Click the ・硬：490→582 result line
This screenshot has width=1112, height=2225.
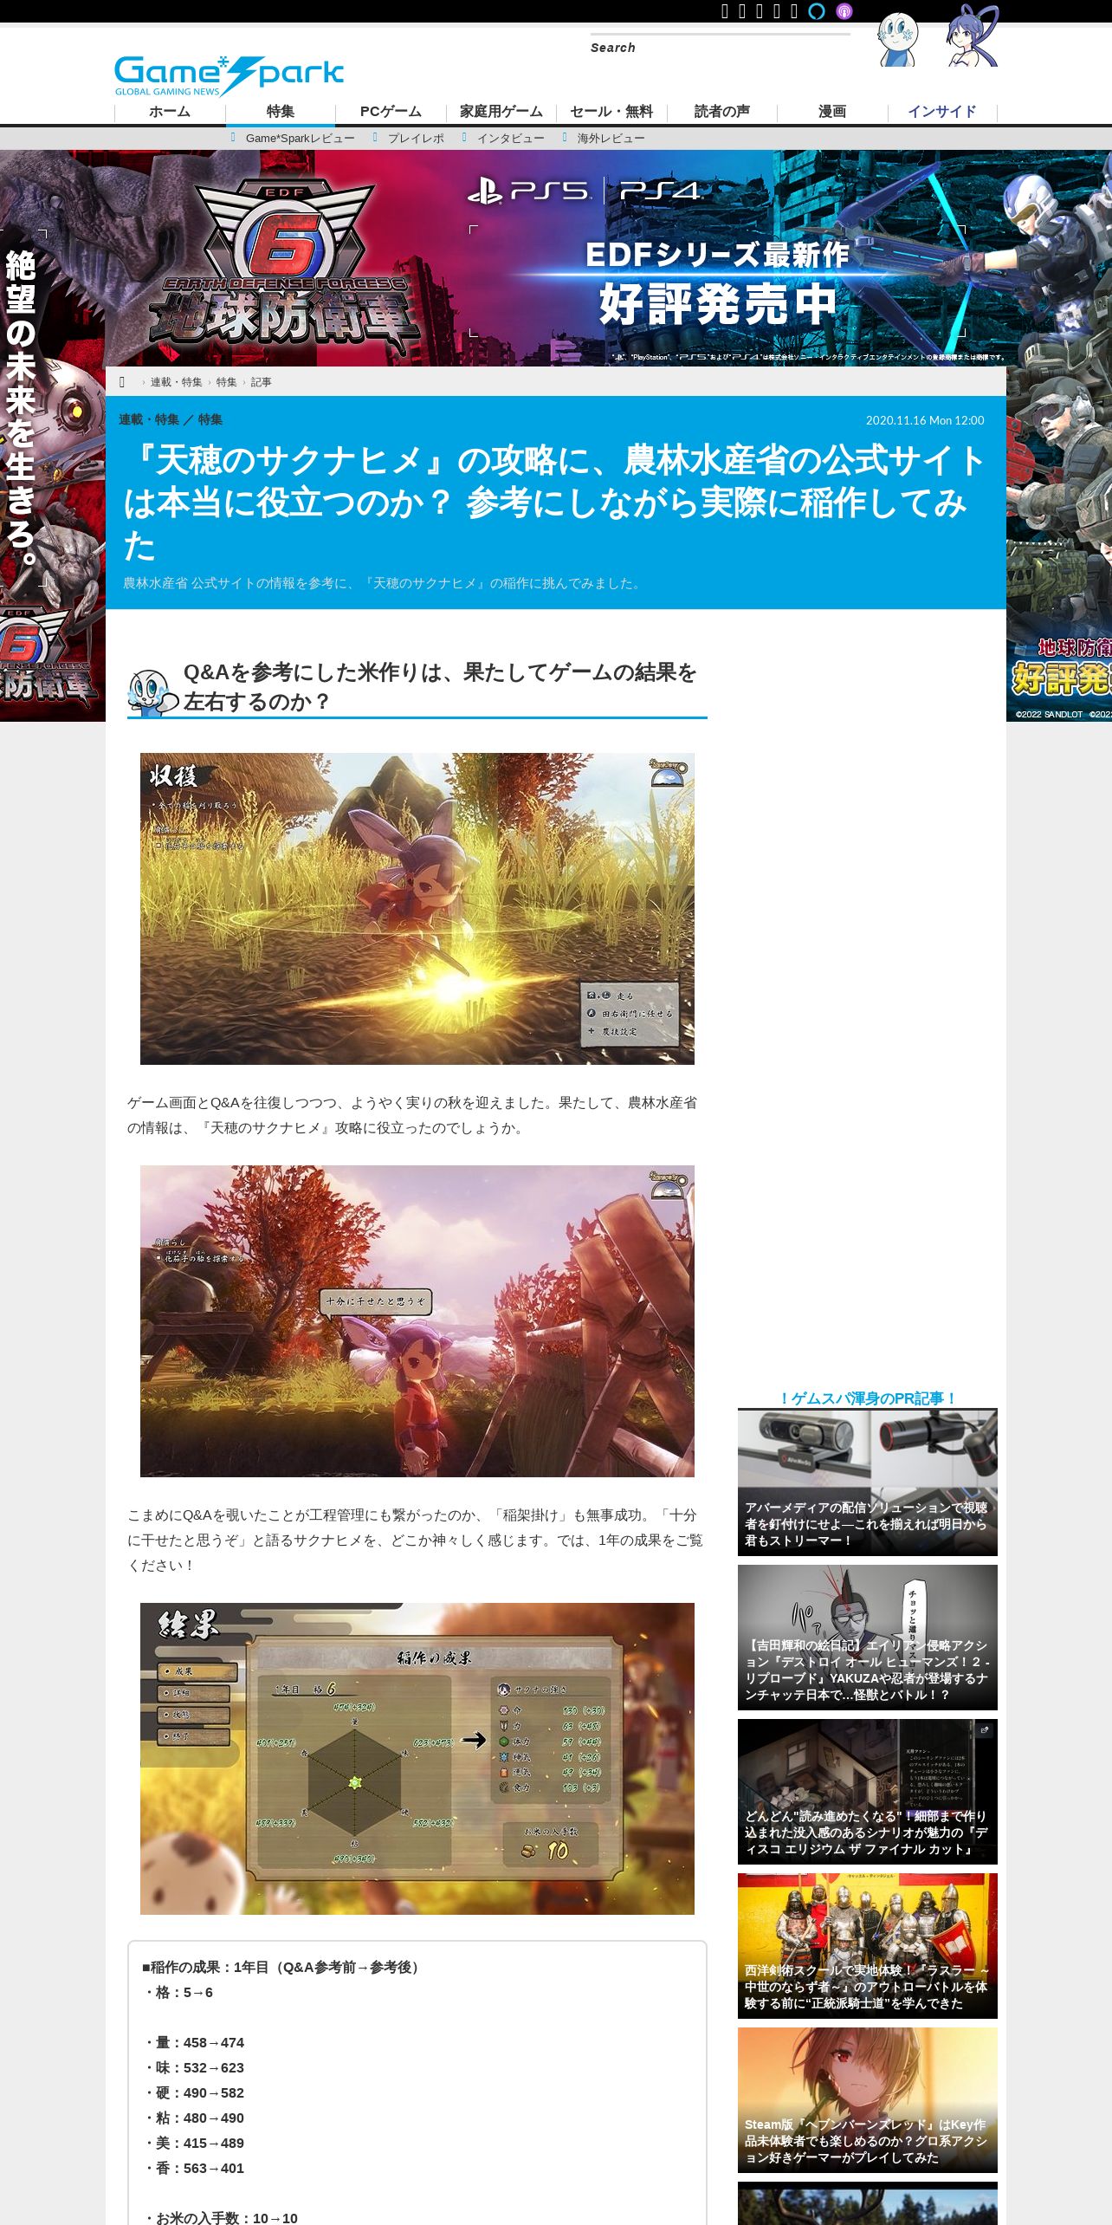click(194, 2092)
